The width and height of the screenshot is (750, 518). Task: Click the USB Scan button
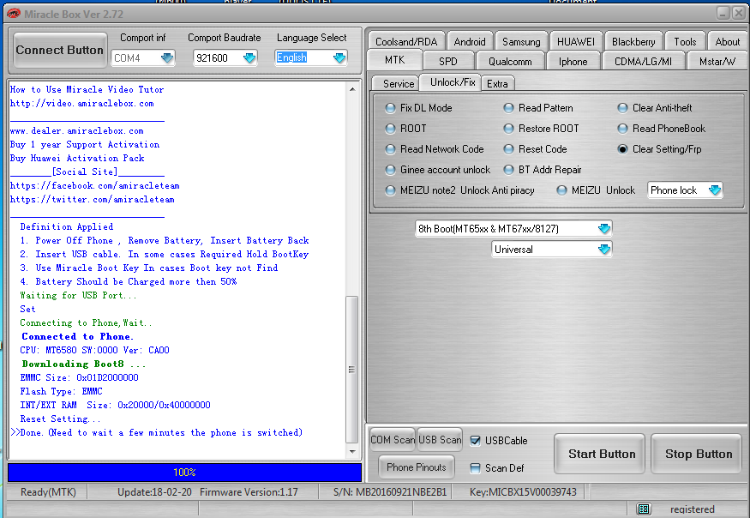[440, 439]
